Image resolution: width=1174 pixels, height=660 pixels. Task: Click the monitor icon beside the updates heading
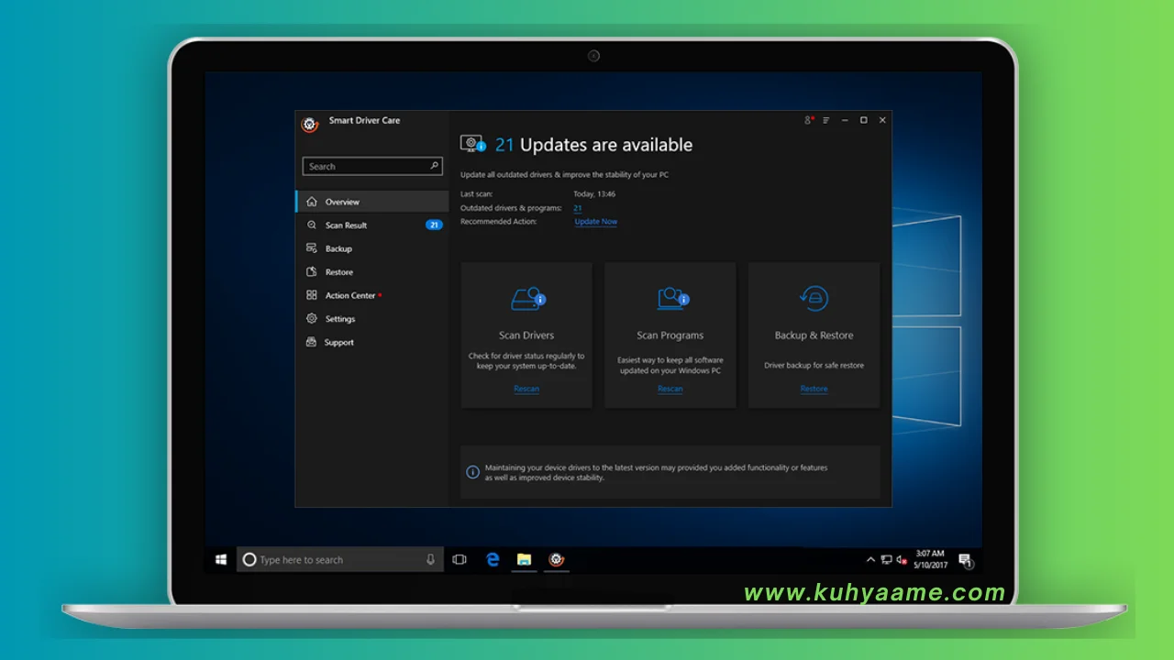pos(472,144)
